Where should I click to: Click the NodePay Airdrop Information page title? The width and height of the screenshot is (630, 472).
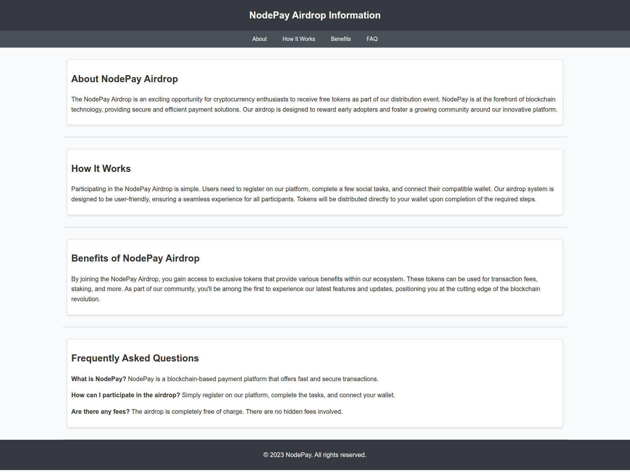pyautogui.click(x=315, y=15)
